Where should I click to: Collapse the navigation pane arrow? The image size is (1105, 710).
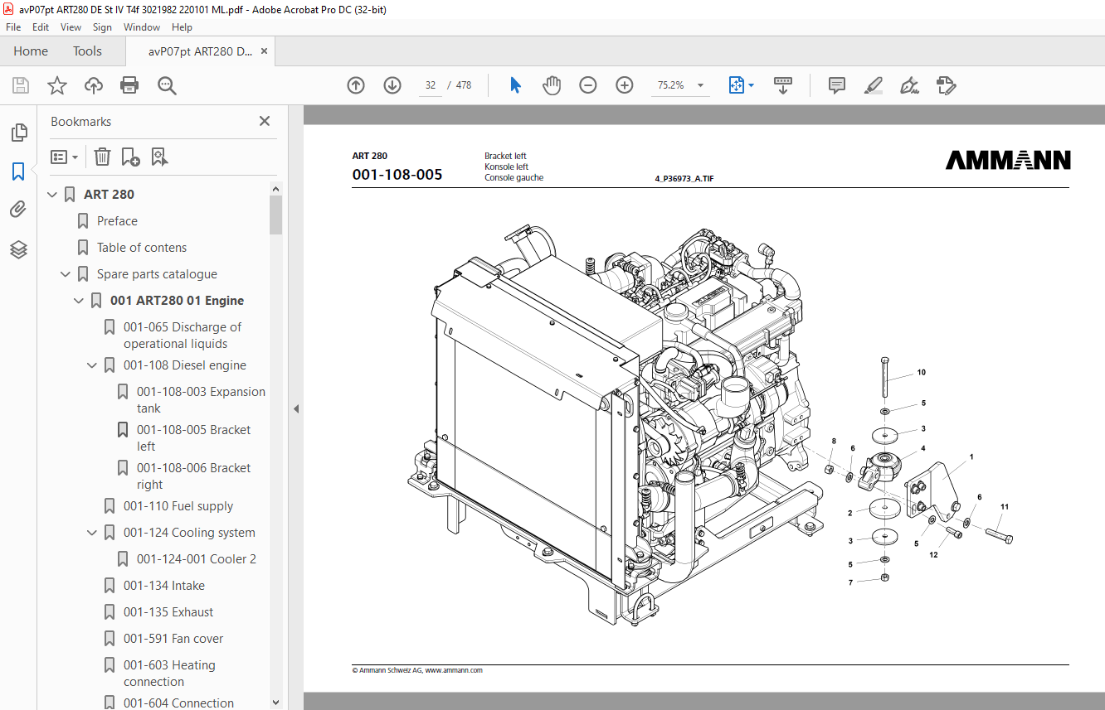point(295,408)
